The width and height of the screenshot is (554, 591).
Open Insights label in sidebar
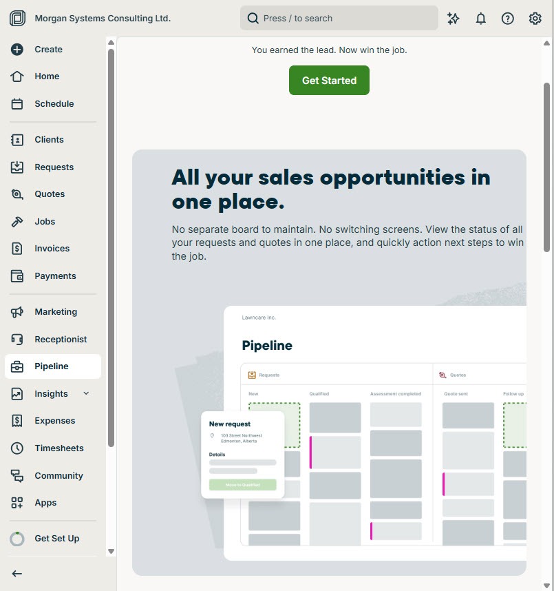tap(51, 394)
